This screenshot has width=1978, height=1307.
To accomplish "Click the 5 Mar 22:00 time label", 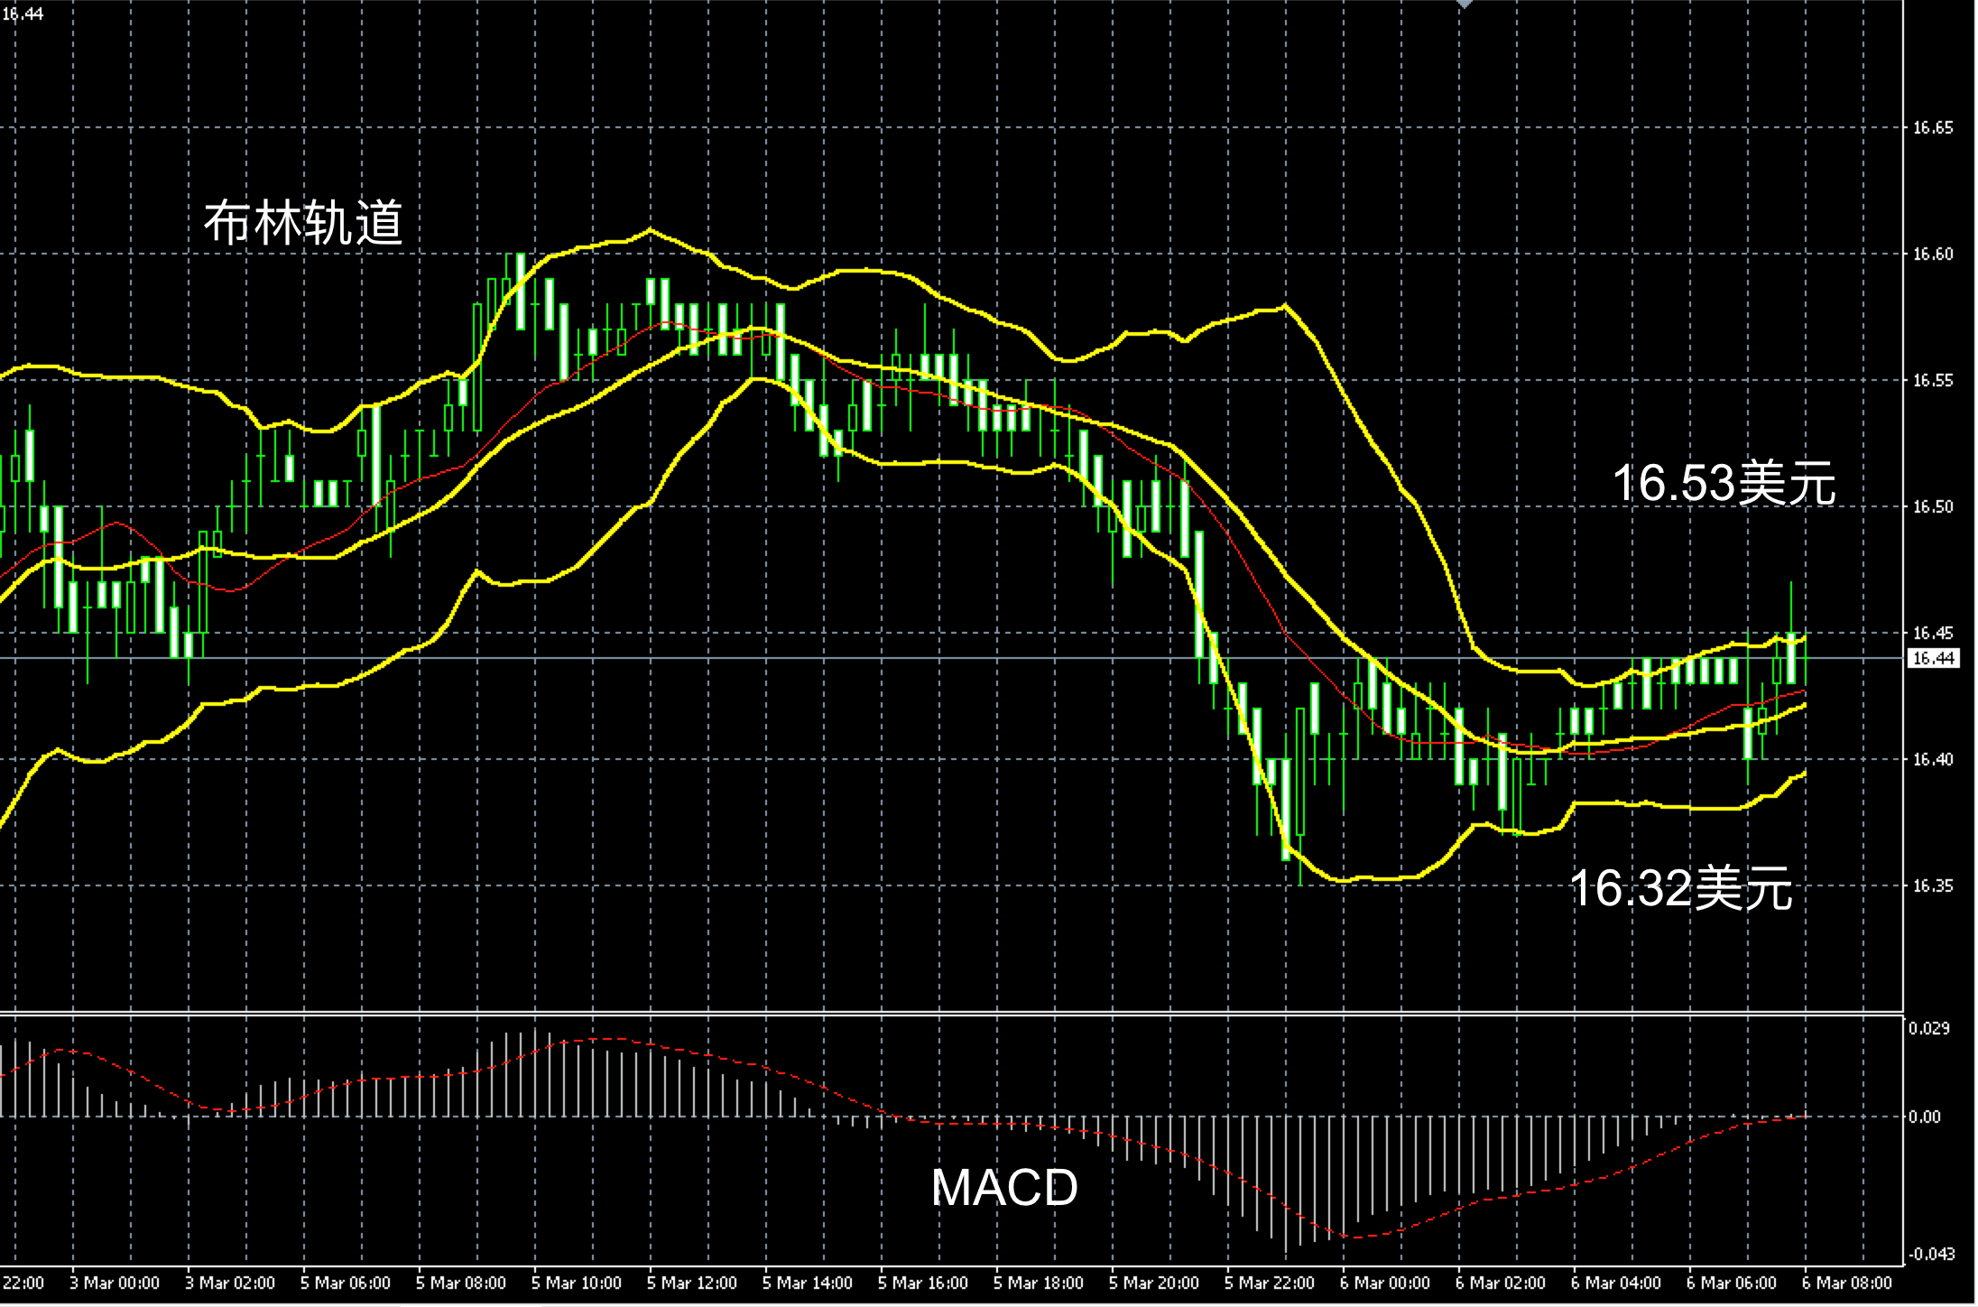I will pos(1270,1283).
